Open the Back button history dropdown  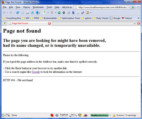7,13
